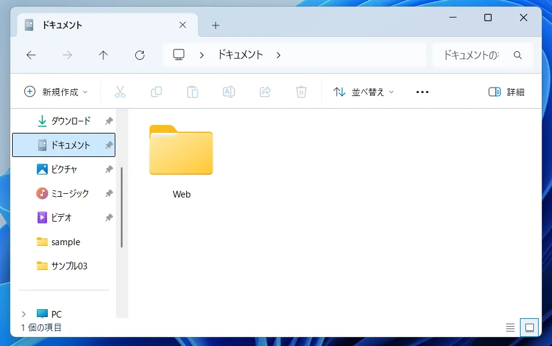The height and width of the screenshot is (346, 552).
Task: Select ダウンロード in the sidebar
Action: pos(64,121)
